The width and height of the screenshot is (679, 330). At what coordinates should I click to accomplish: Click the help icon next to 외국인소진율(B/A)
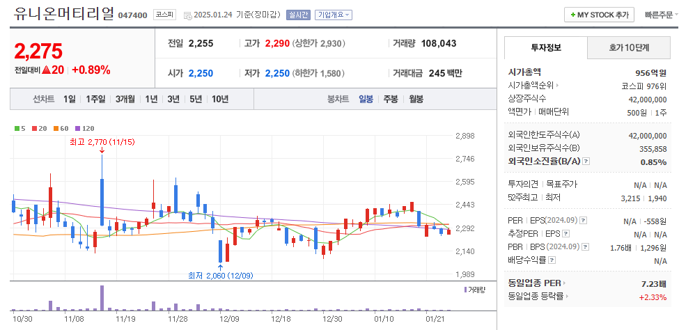(x=586, y=161)
